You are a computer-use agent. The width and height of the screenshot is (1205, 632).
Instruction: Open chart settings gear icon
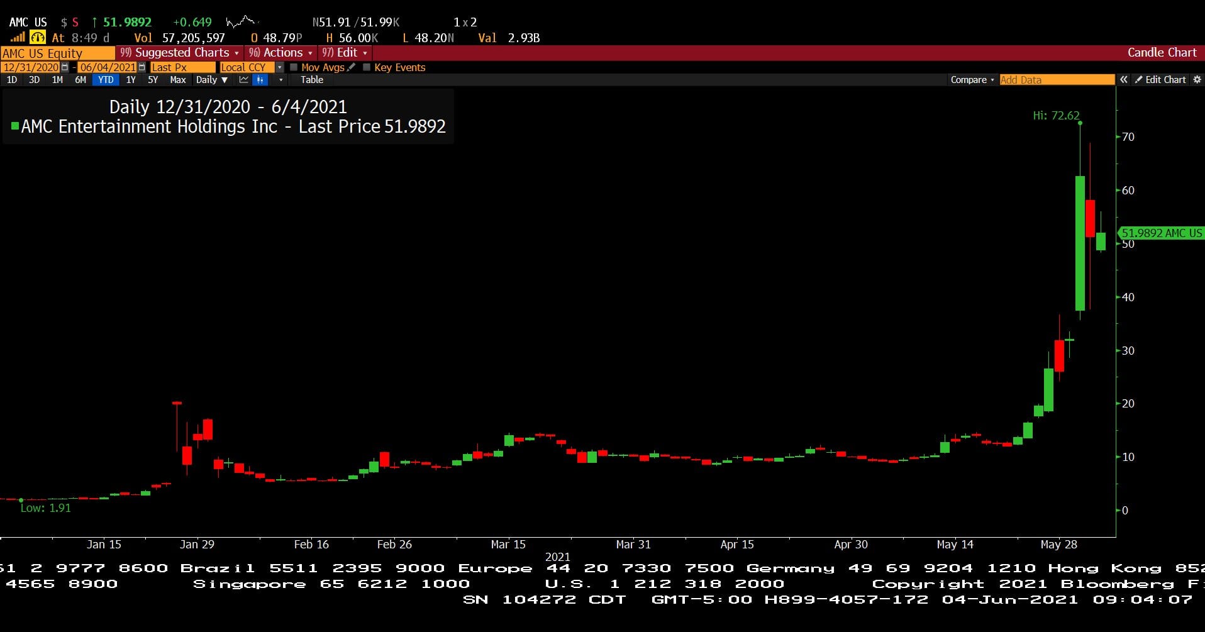[1197, 80]
